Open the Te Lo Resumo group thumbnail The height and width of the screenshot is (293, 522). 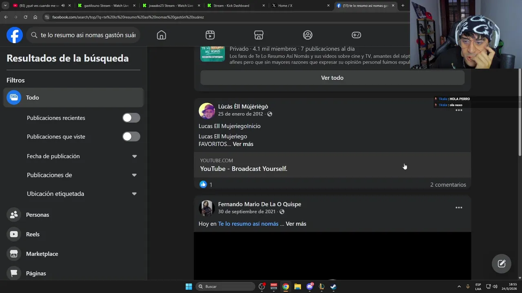(x=212, y=54)
